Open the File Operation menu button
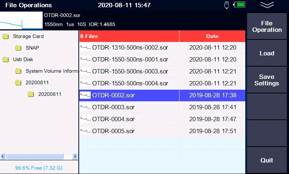The width and height of the screenshot is (289, 174). click(x=267, y=26)
